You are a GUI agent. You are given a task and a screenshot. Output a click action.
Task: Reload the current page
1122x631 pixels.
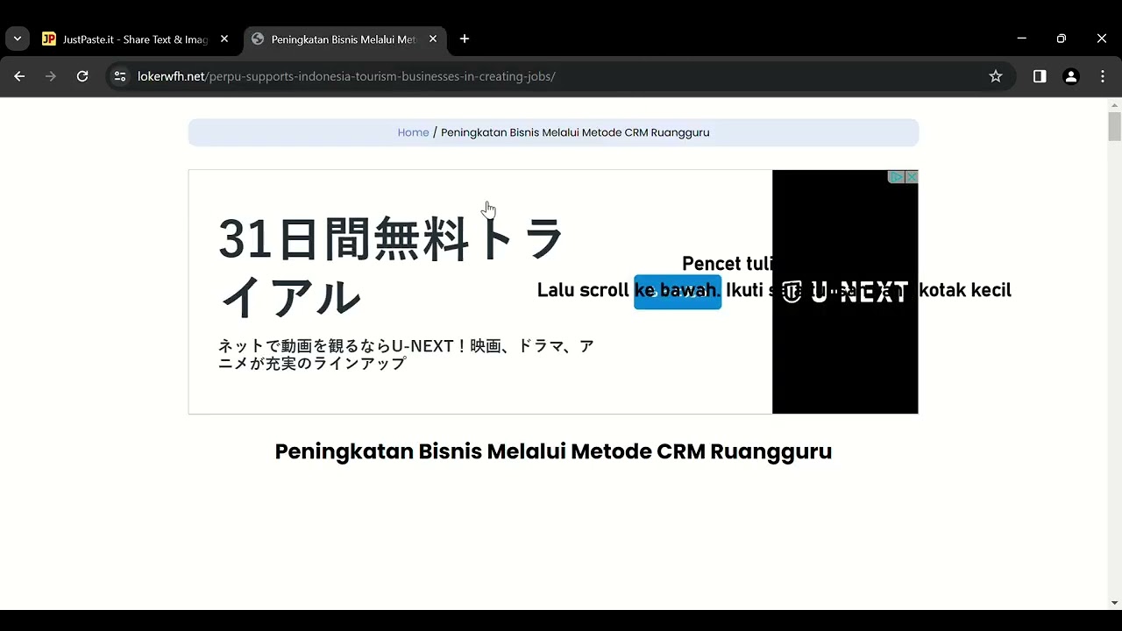coord(82,76)
